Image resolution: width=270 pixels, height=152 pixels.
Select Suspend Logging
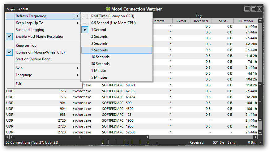[43, 30]
